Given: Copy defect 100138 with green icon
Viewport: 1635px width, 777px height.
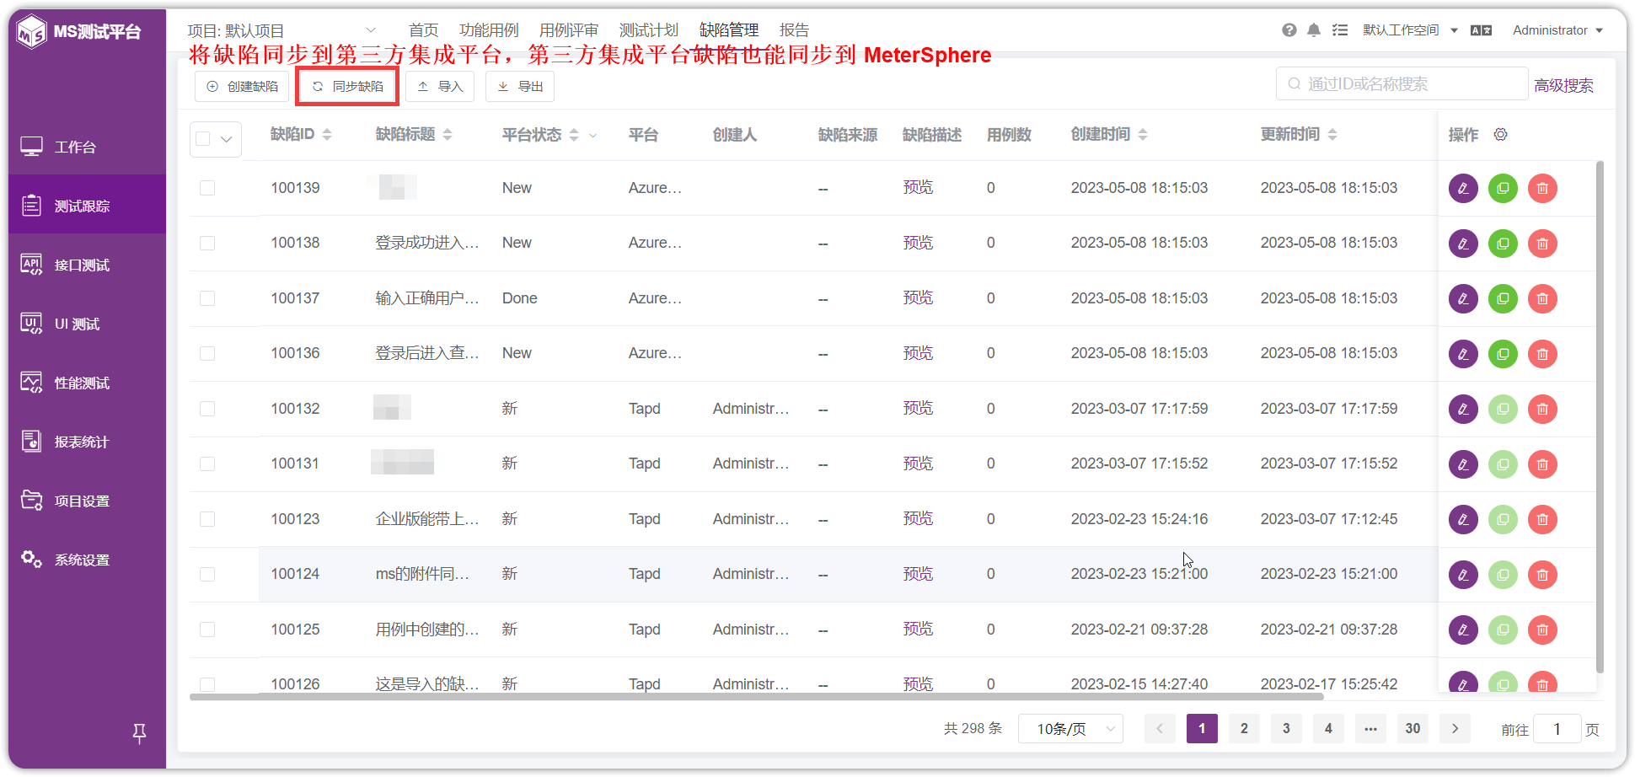Looking at the screenshot, I should [x=1503, y=244].
